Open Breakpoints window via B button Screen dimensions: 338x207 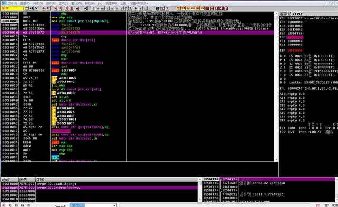pyautogui.click(x=136, y=9)
